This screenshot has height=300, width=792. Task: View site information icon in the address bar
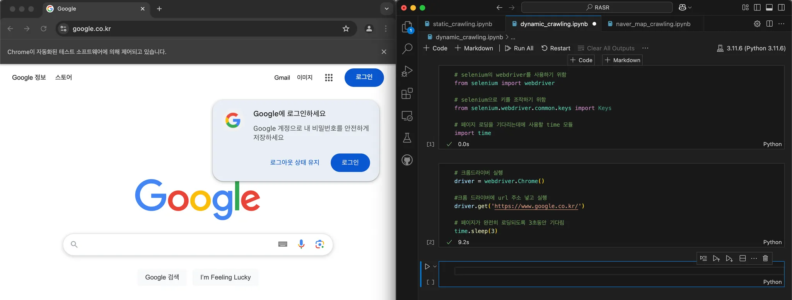pos(63,29)
